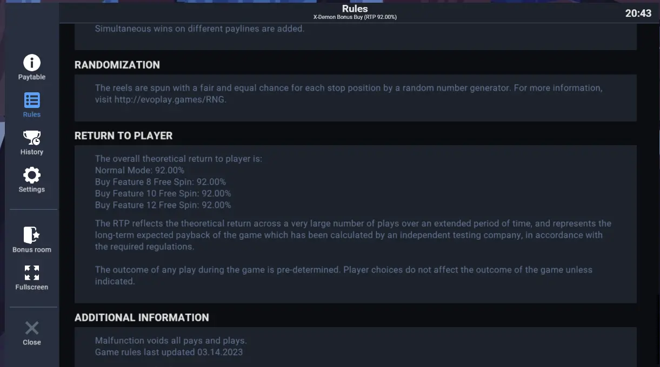Visit the evoplay.games/RNG link
The image size is (660, 367).
[170, 99]
